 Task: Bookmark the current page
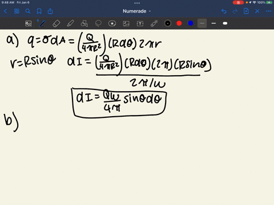click(x=39, y=11)
